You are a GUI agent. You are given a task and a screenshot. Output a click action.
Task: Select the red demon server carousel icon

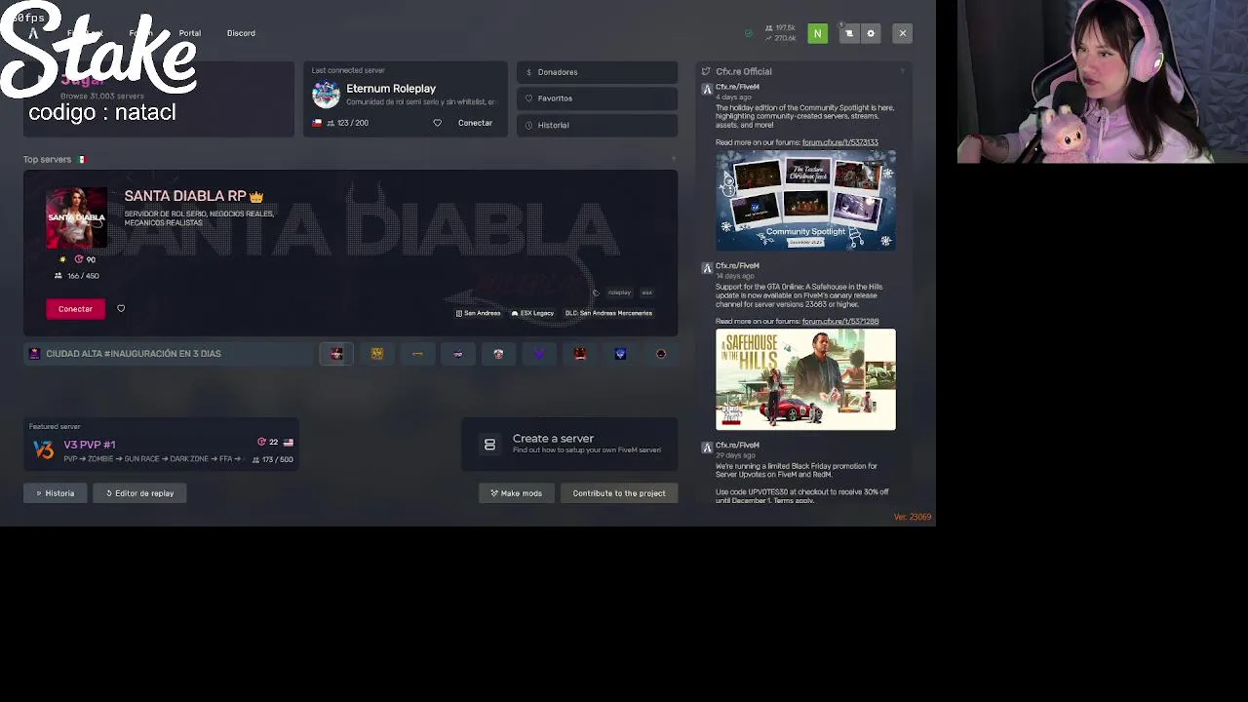tap(580, 354)
